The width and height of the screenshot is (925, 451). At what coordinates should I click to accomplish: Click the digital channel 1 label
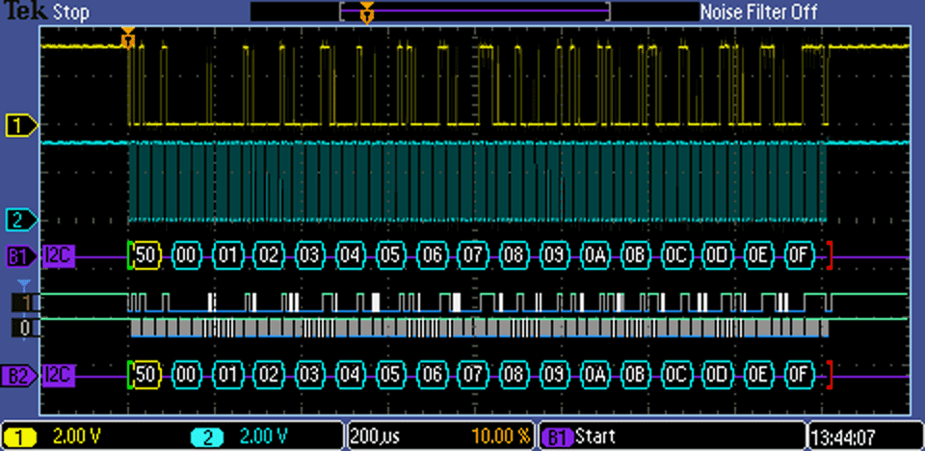[x=25, y=303]
